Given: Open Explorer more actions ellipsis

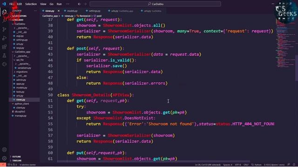Looking at the screenshot, I should 35,11.
